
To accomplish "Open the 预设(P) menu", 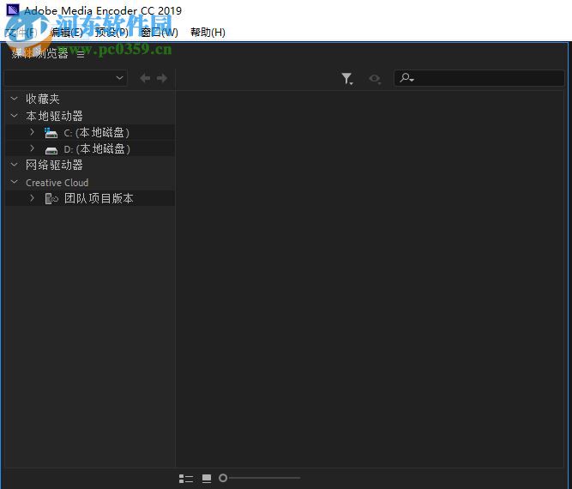I will point(112,33).
